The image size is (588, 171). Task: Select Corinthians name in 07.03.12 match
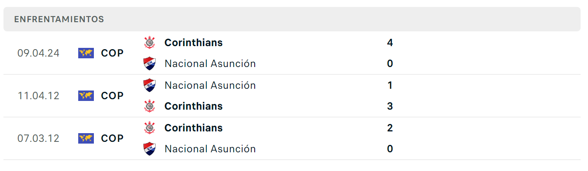(193, 128)
